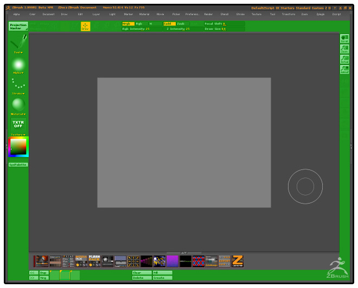
Task: Open the Preferences menu
Action: coord(192,14)
